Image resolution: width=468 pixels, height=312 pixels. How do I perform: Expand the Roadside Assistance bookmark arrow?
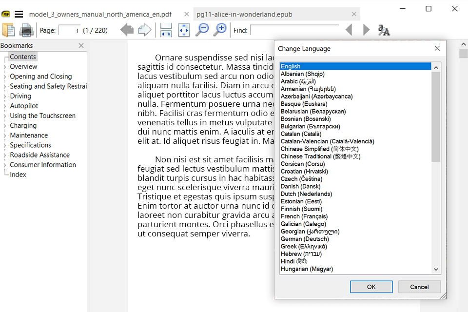[5, 155]
